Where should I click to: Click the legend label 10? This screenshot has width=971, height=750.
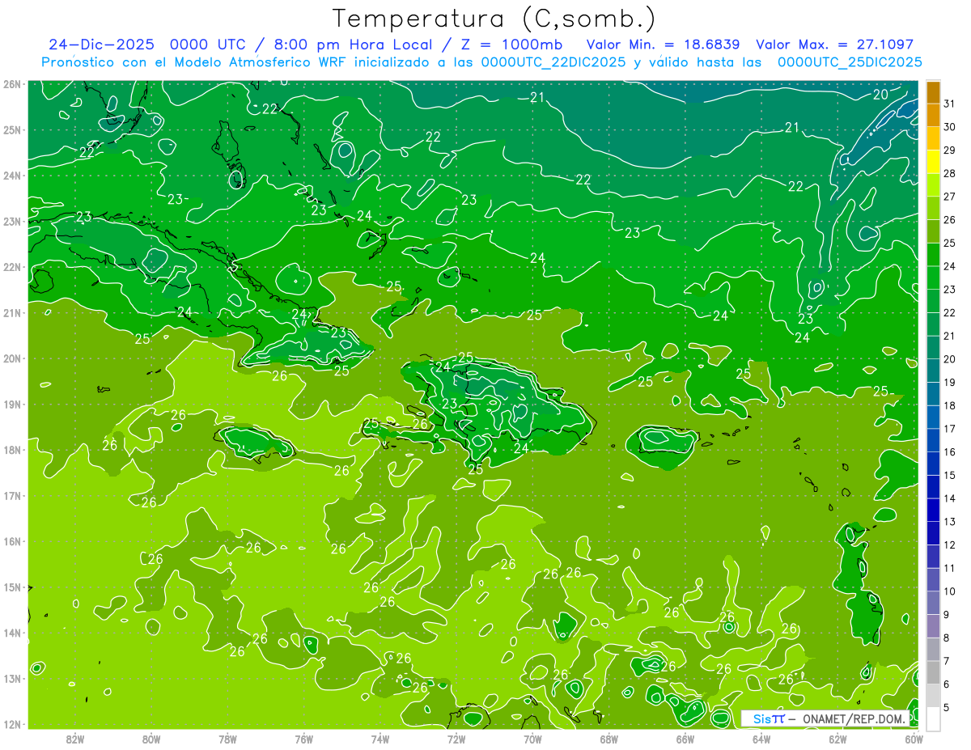949,591
